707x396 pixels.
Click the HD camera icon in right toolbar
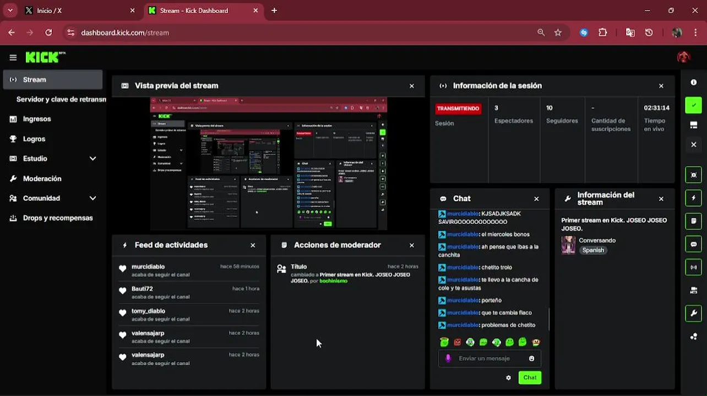click(694, 290)
